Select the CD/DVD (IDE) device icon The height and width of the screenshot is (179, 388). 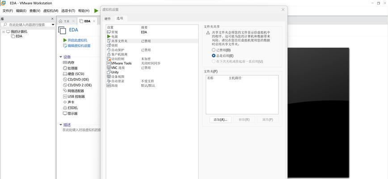pyautogui.click(x=65, y=80)
